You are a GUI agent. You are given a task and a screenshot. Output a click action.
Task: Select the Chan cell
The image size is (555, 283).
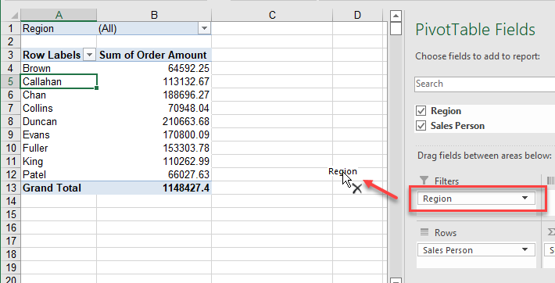(x=59, y=95)
